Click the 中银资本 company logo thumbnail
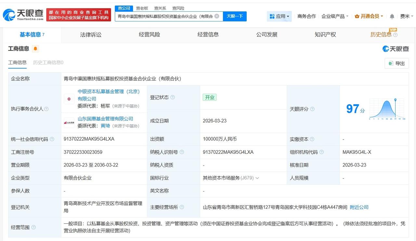This screenshot has height=241, width=416. [69, 99]
